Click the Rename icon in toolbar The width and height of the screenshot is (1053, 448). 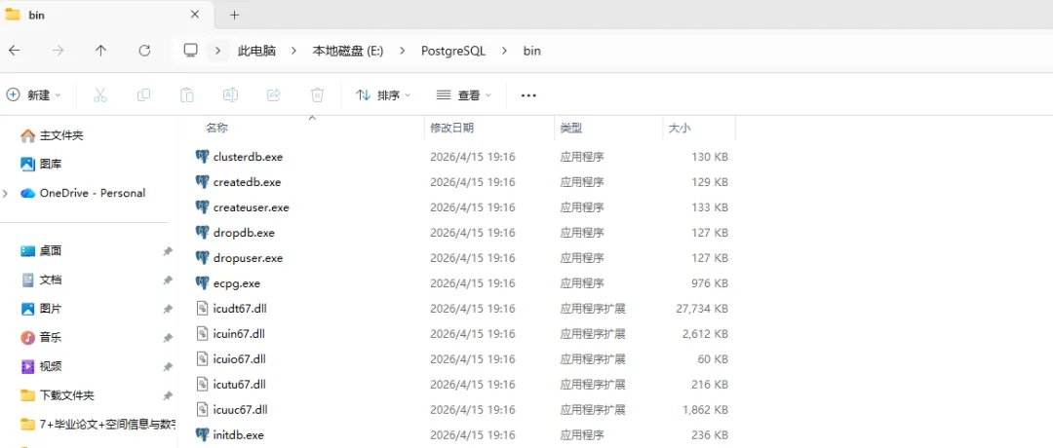point(230,95)
